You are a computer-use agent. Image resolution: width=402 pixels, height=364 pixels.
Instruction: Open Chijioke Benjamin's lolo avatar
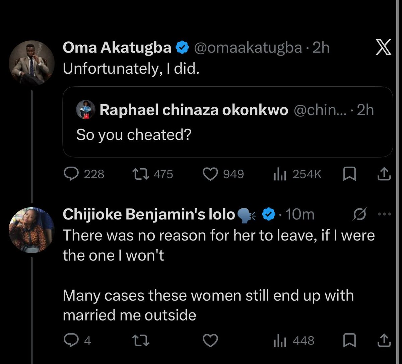coord(31,230)
